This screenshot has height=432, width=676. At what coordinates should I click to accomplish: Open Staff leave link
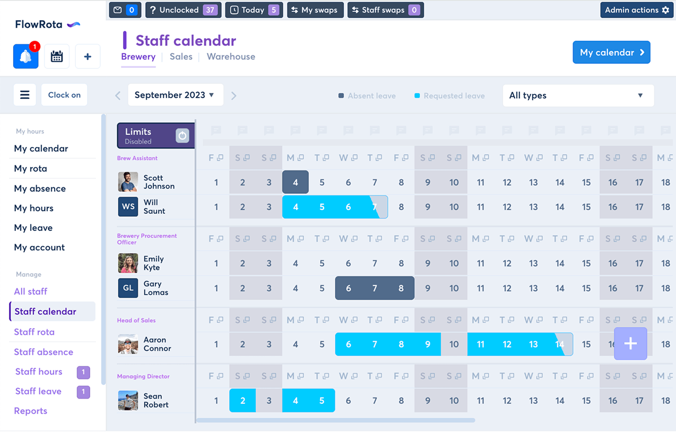[x=38, y=391]
